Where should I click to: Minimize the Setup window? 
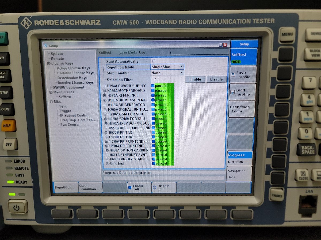tap(221, 45)
